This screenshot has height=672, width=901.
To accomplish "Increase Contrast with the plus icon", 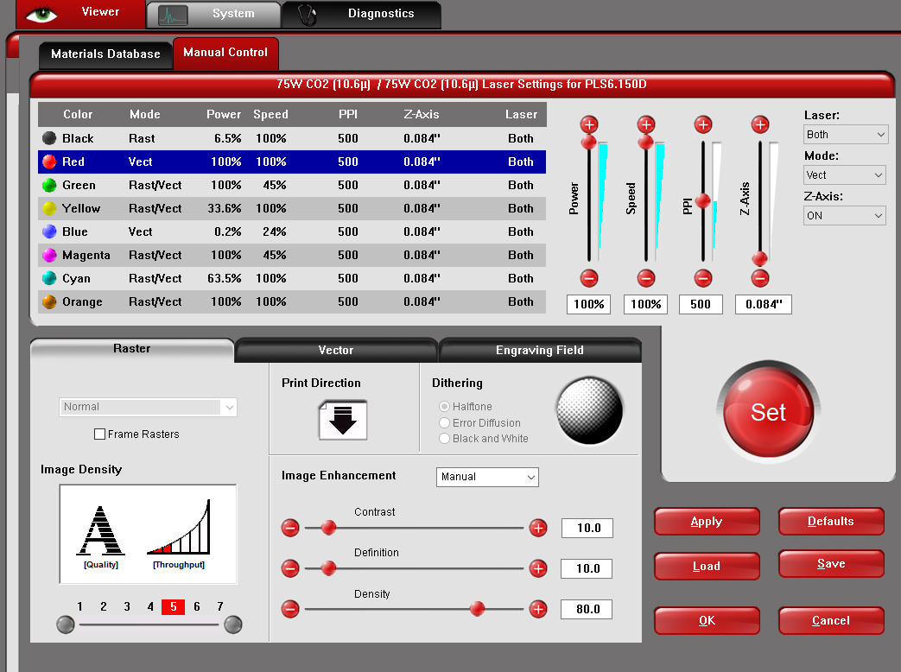I will (x=538, y=528).
